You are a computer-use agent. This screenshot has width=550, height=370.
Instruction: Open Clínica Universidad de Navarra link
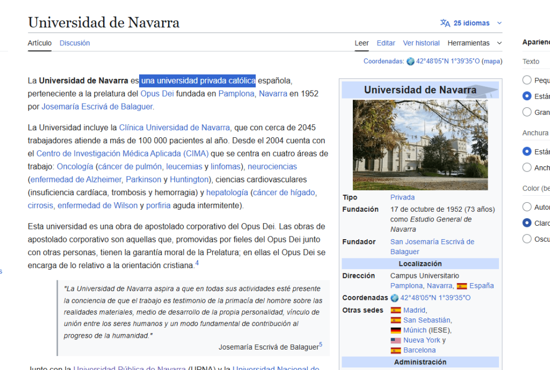(x=175, y=128)
